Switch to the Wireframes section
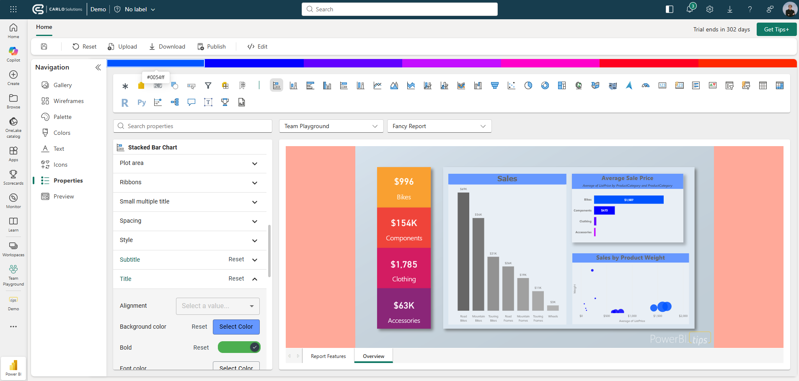Screen dimensions: 799x381 point(67,100)
